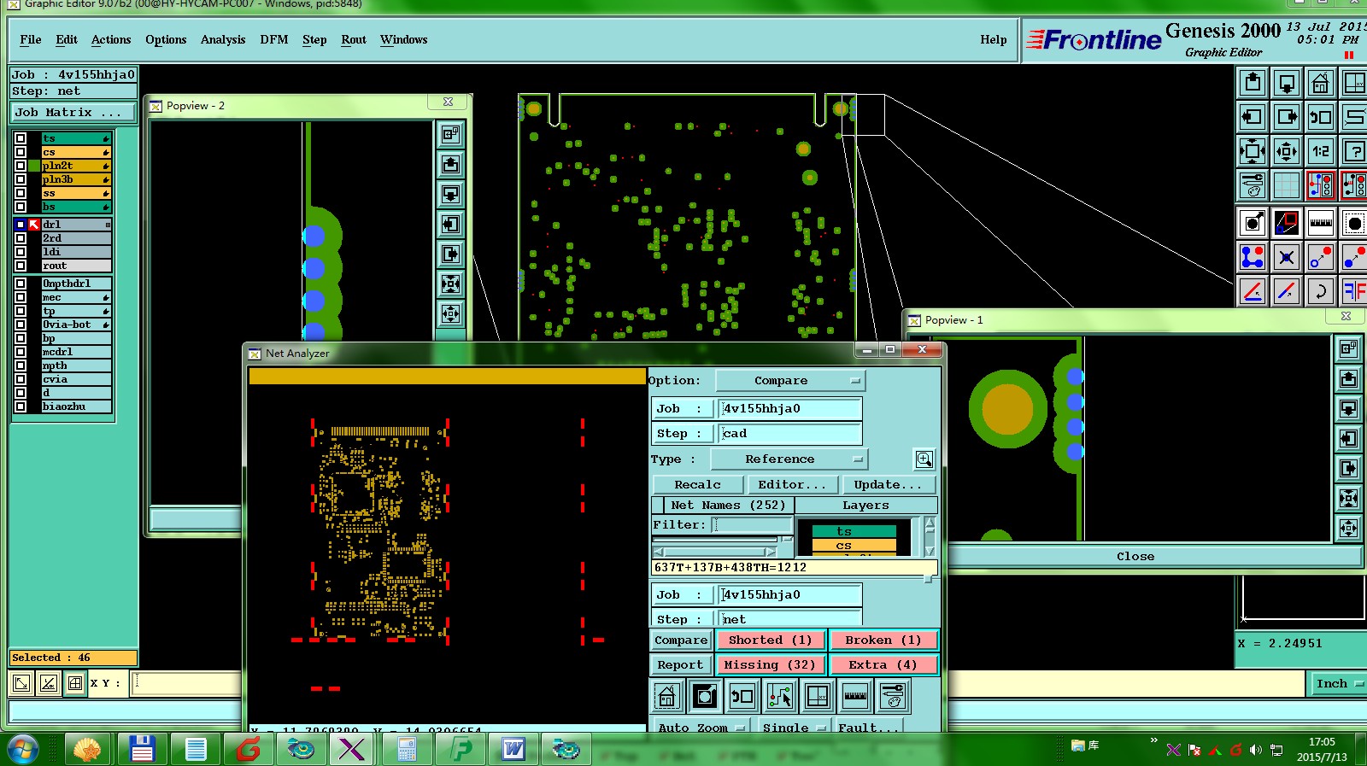Click Net Analyzer home view icon
The height and width of the screenshot is (766, 1367).
667,696
